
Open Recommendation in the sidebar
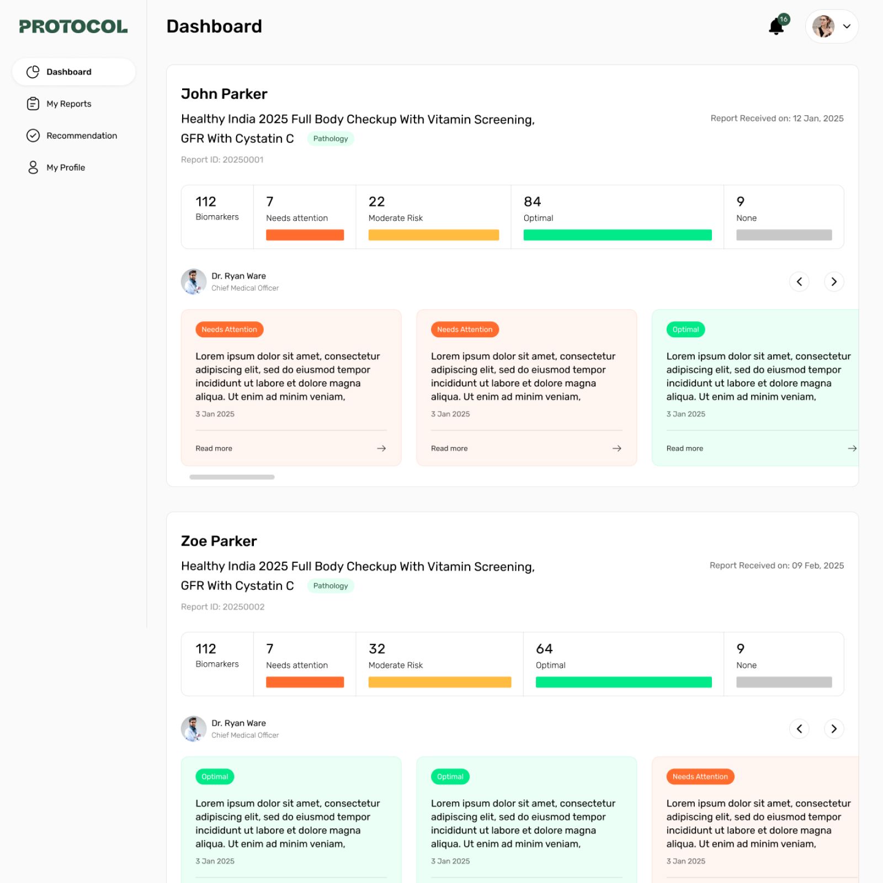point(81,136)
